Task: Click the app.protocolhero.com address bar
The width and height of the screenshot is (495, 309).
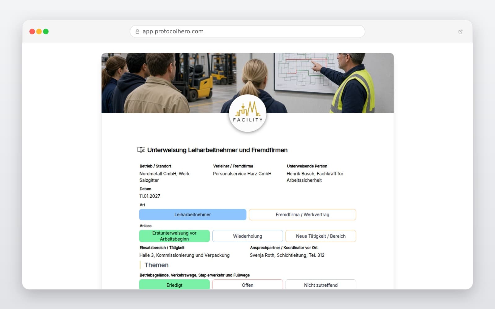Action: click(x=247, y=32)
